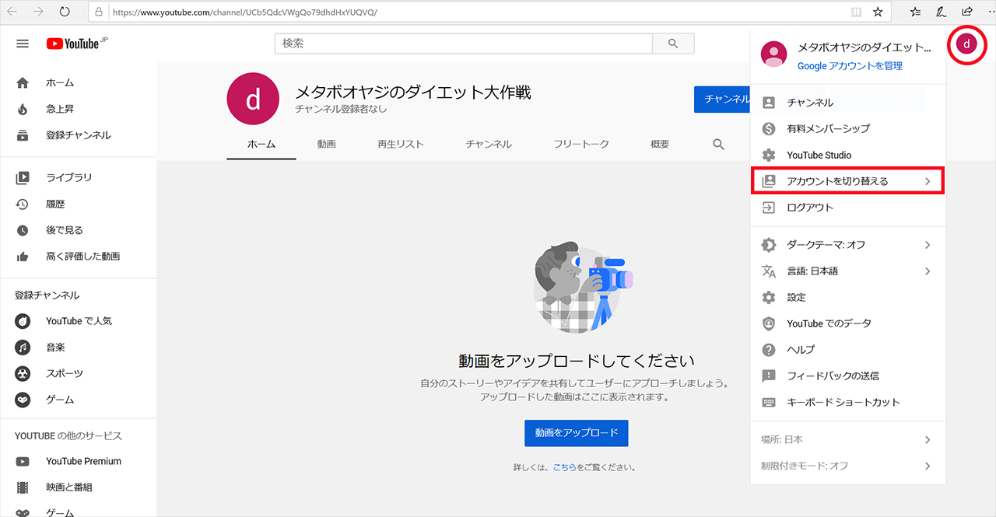Switch to the 動画 channel tab

(x=327, y=144)
